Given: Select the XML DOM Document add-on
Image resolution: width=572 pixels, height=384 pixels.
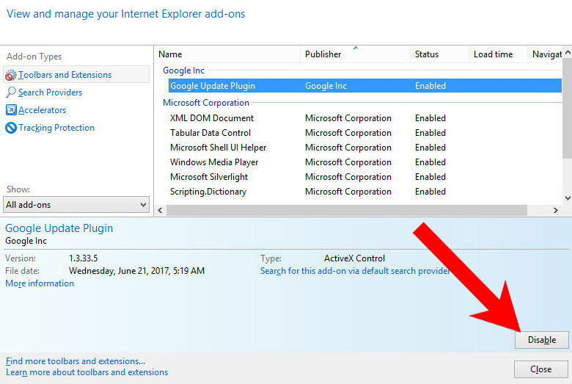Looking at the screenshot, I should click(x=212, y=118).
